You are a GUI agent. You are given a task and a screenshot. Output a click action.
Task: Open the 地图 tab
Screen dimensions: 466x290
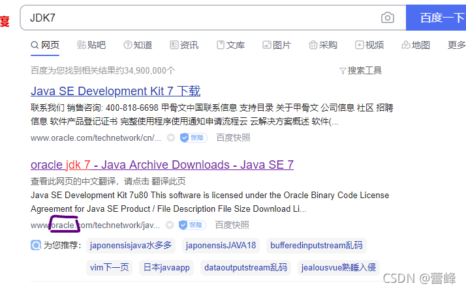tap(416, 45)
